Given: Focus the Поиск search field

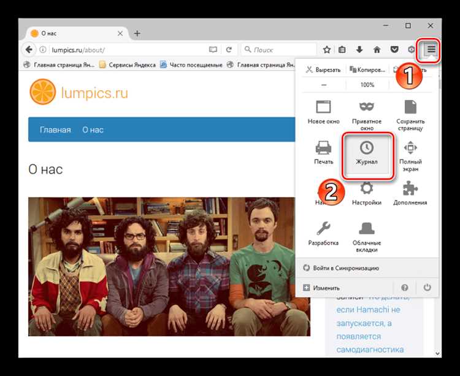Looking at the screenshot, I should click(278, 50).
